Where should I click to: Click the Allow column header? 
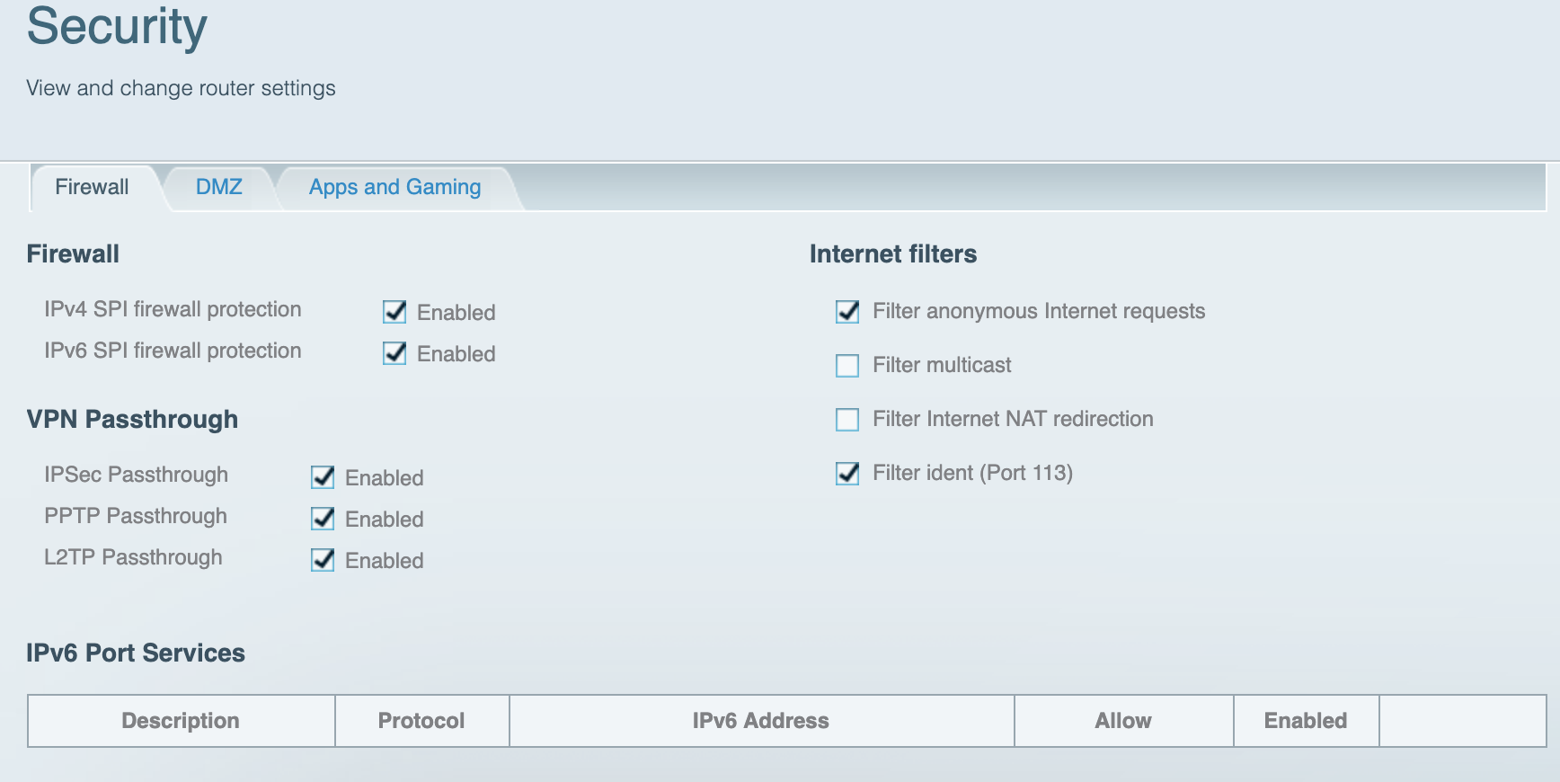click(x=1123, y=721)
